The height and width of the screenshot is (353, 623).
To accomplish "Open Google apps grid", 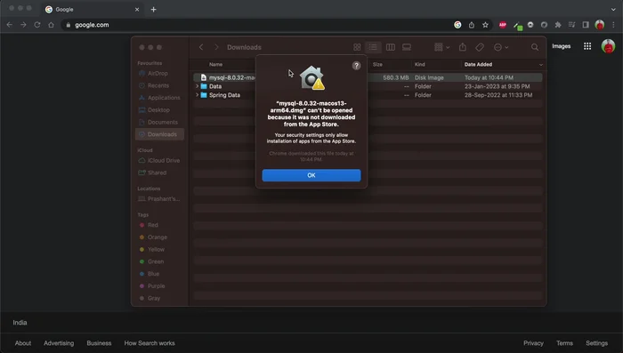I will [x=587, y=46].
